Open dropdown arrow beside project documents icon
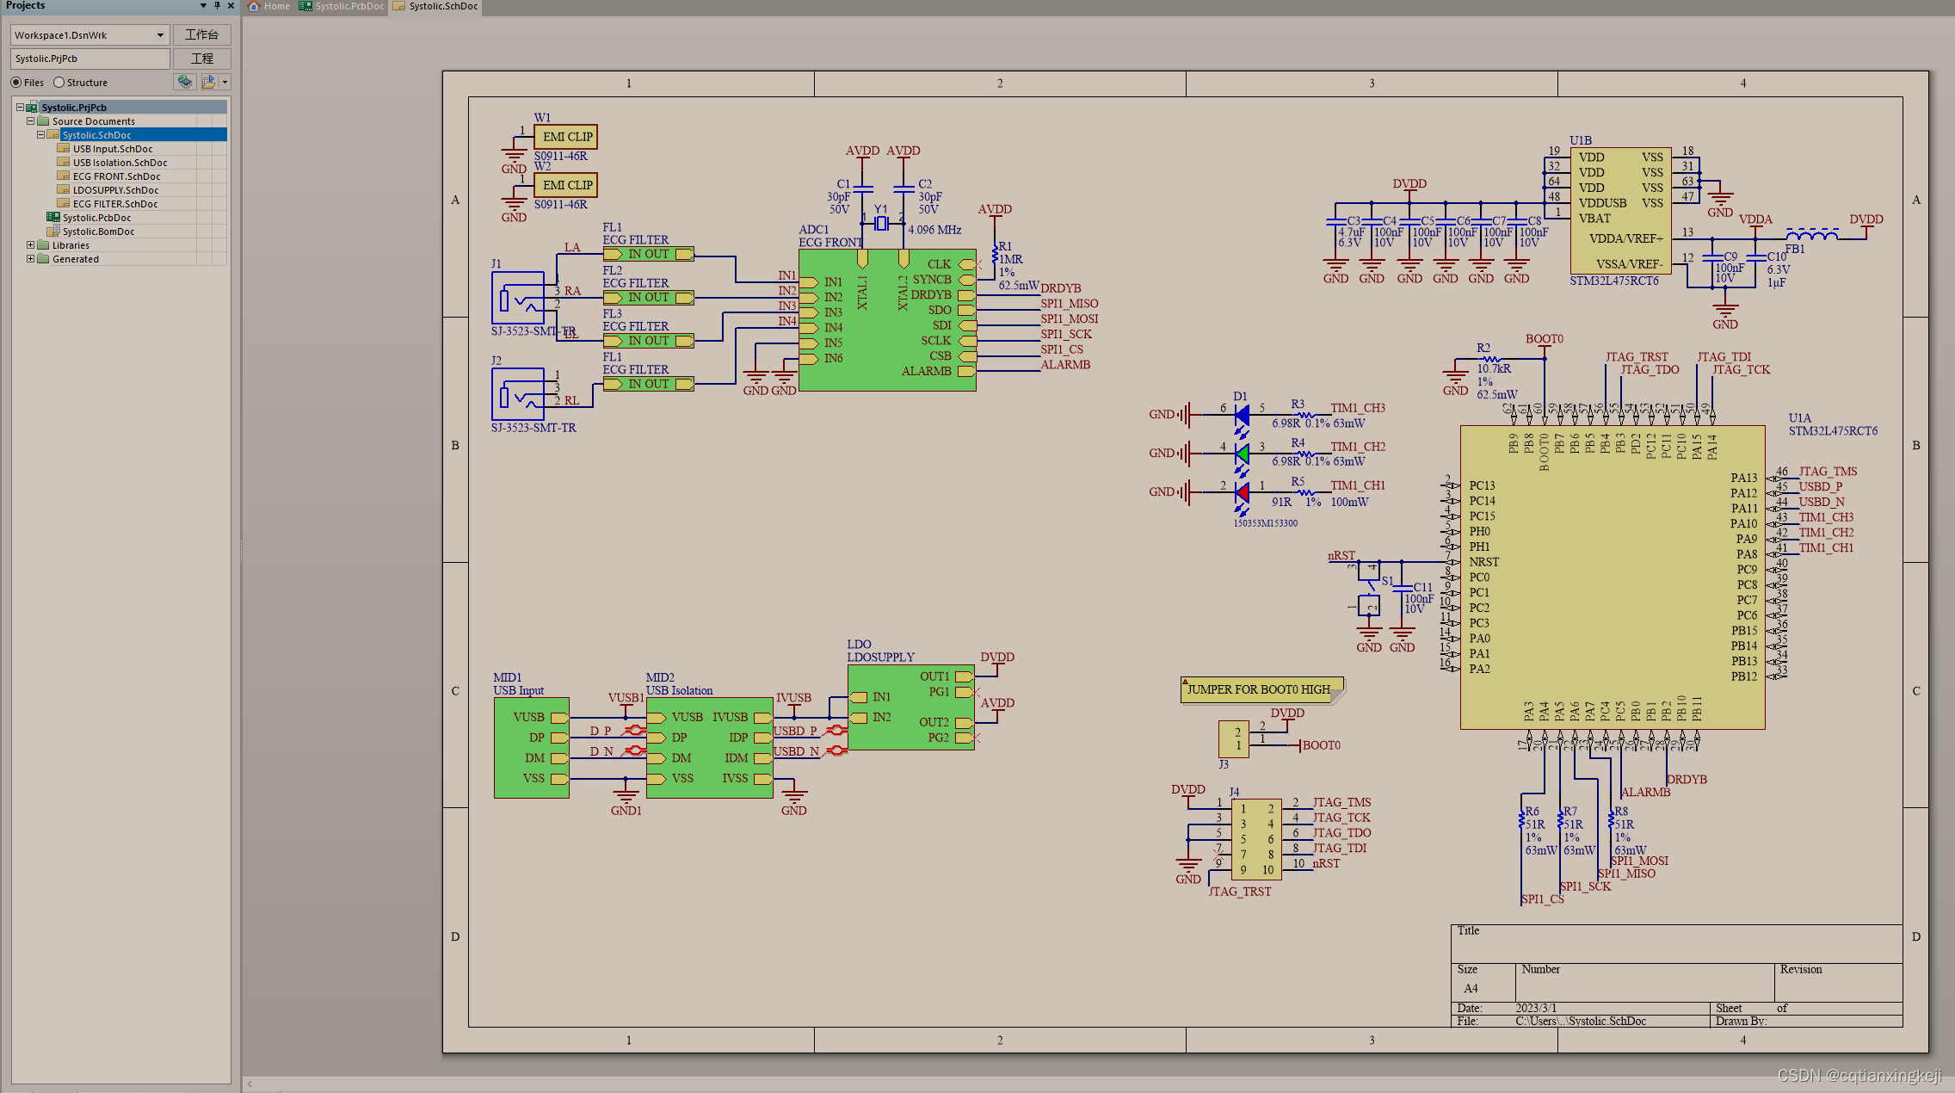Image resolution: width=1955 pixels, height=1093 pixels. (x=225, y=82)
